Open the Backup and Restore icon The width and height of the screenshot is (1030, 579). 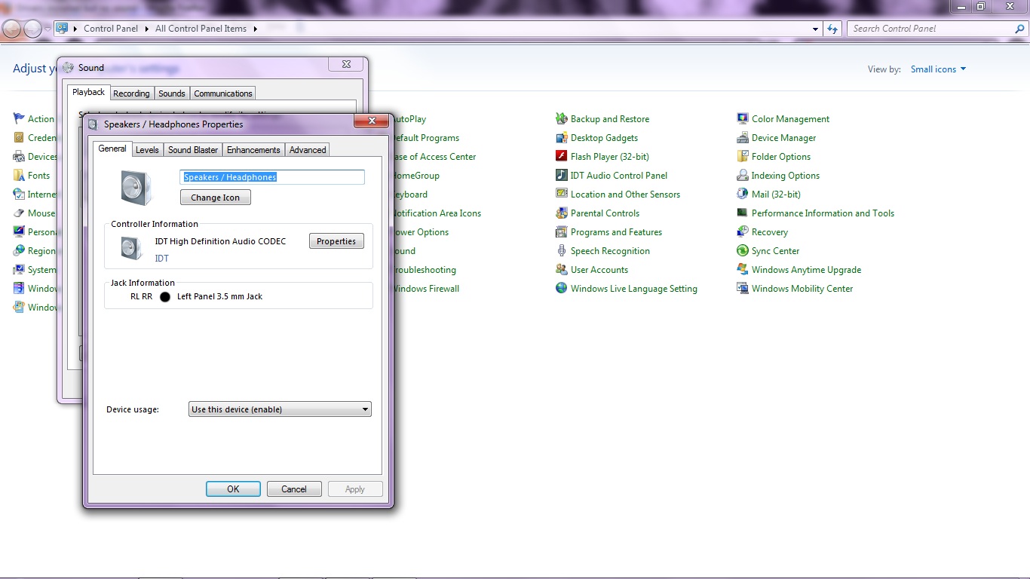click(561, 119)
